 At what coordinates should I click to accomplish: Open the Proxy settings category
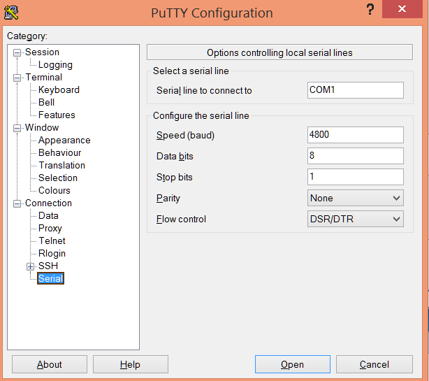50,229
